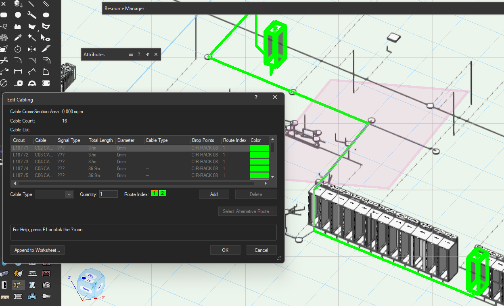Toggle Route Index 1 box
Viewport: 504px width, 306px height.
[x=155, y=194]
